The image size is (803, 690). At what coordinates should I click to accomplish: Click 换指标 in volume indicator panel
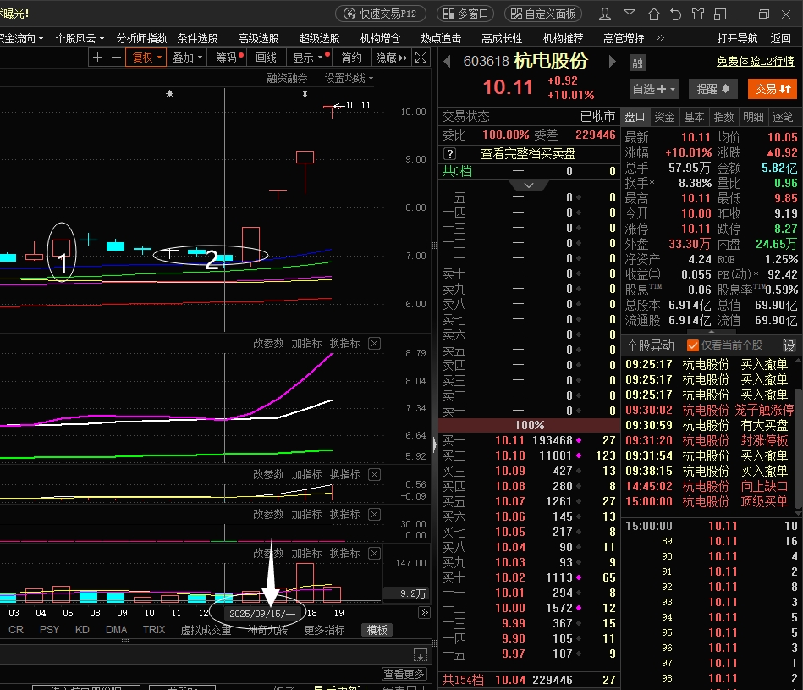pos(344,553)
